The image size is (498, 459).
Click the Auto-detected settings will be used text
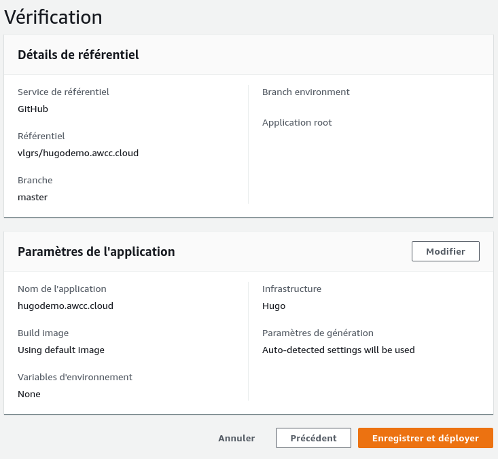click(338, 350)
